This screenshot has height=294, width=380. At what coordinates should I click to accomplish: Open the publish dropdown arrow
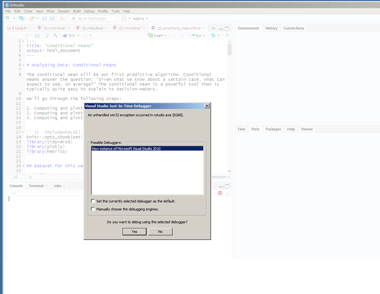[x=219, y=36]
